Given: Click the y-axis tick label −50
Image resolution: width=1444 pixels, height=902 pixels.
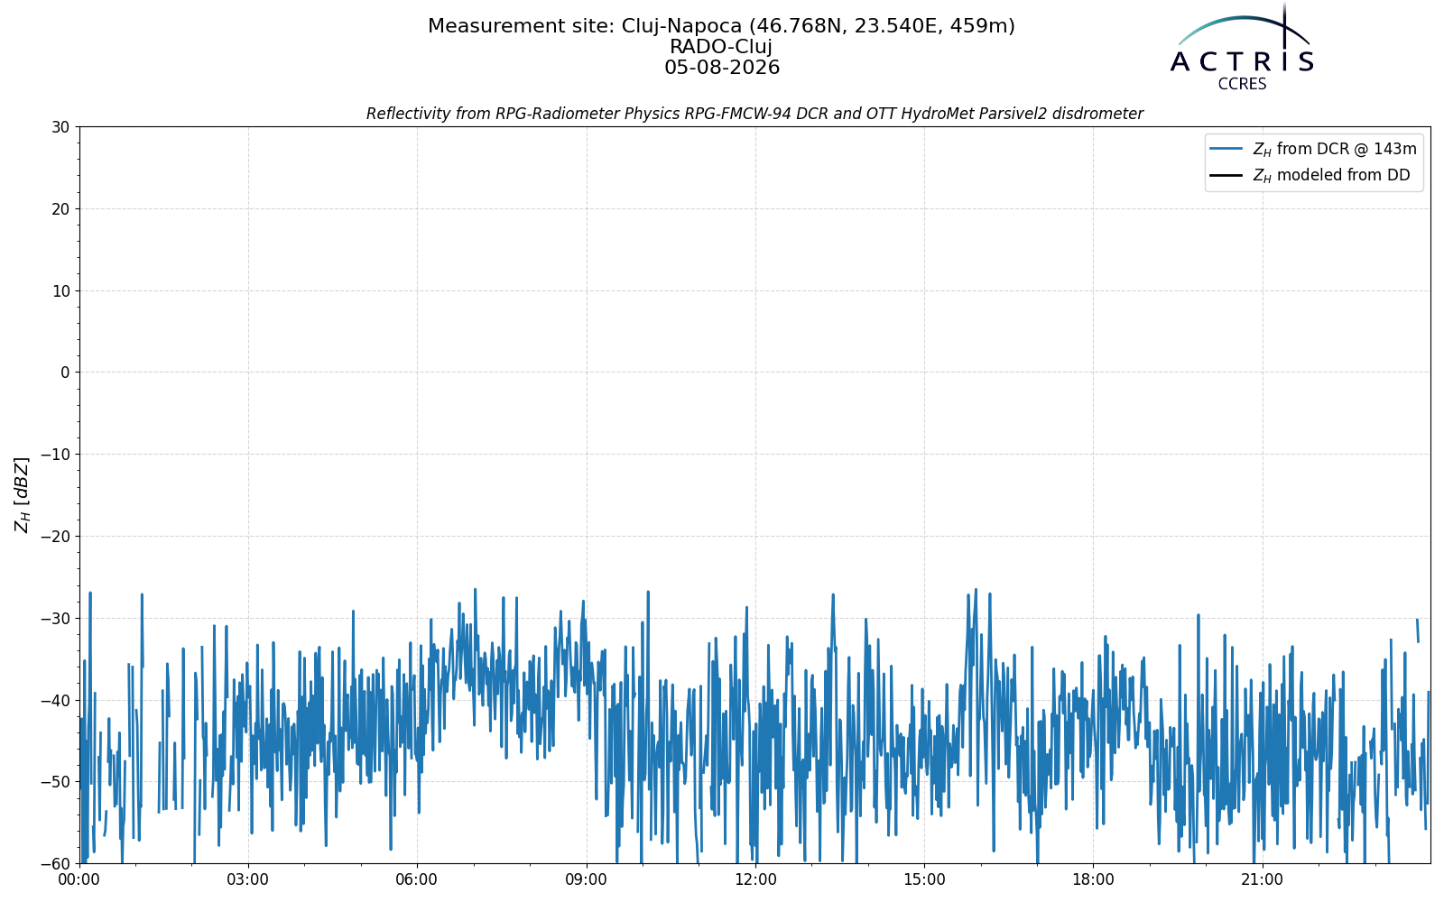Looking at the screenshot, I should [x=53, y=782].
